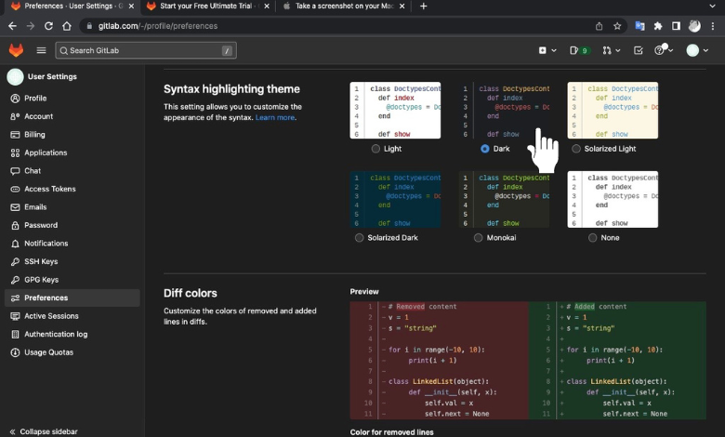The width and height of the screenshot is (725, 437).
Task: Open the browser tab search chevron
Action: (713, 6)
